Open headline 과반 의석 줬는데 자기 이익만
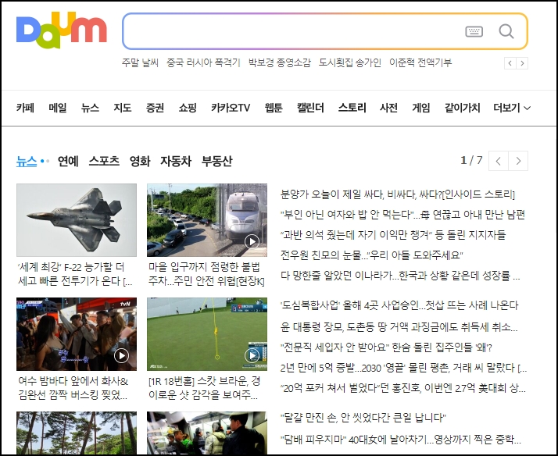The image size is (558, 456). tap(393, 235)
